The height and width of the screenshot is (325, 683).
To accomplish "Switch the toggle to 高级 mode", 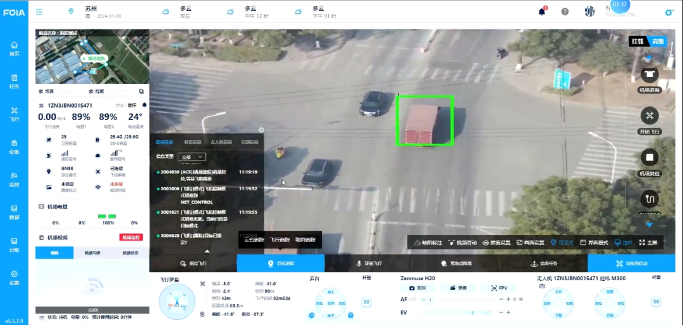I will (x=658, y=41).
